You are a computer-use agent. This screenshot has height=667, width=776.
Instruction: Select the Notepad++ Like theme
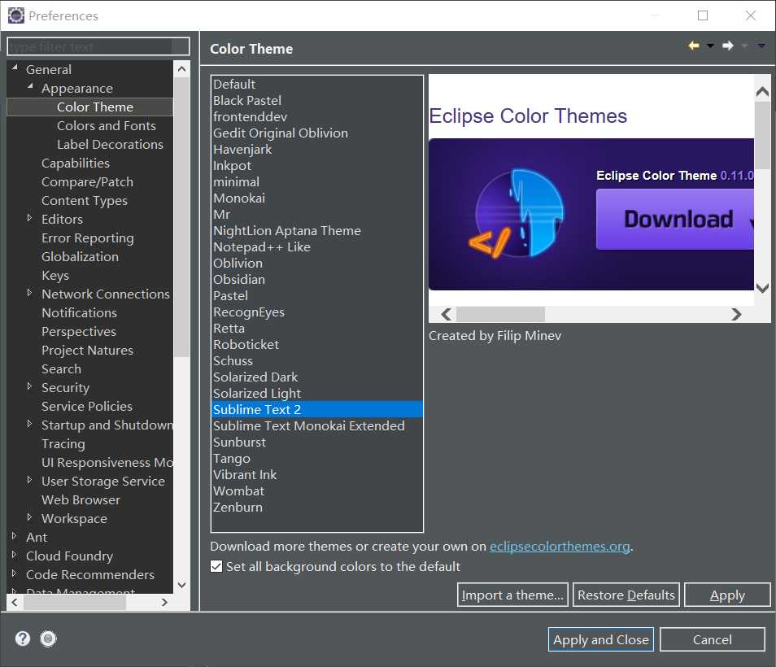316,247
